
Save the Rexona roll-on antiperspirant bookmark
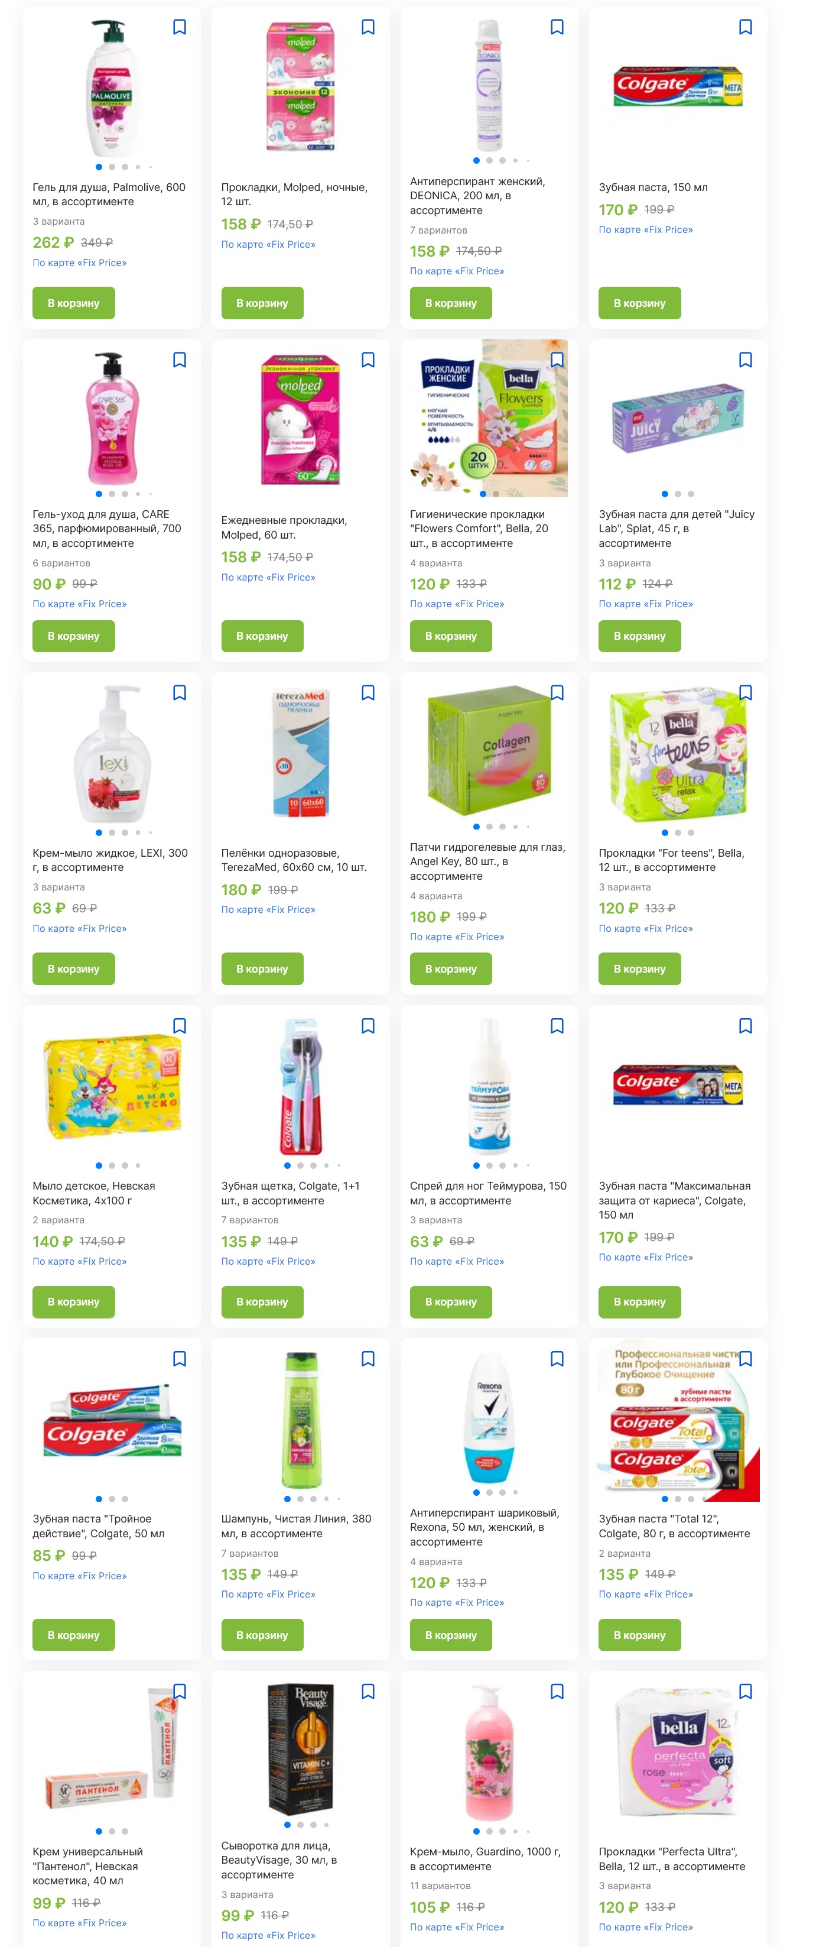(x=557, y=1358)
